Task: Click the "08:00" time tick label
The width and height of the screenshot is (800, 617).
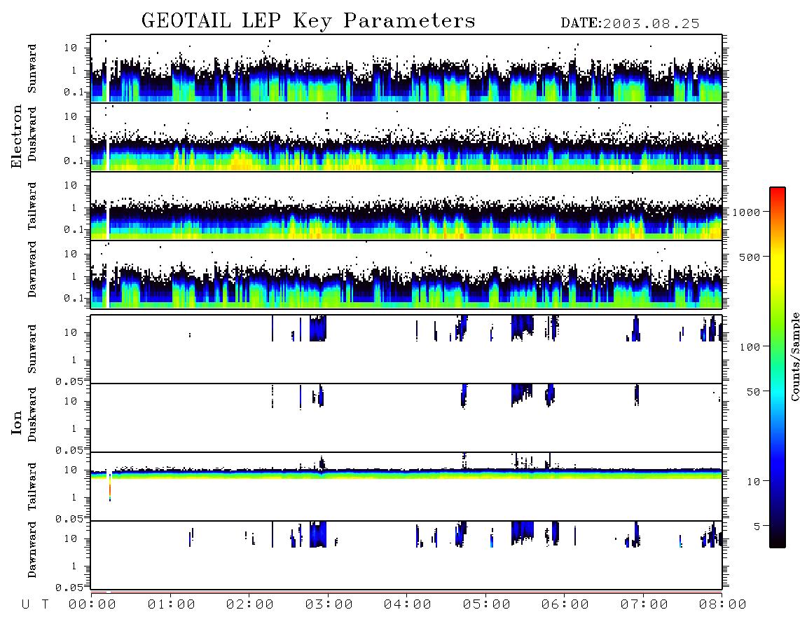Action: tap(723, 604)
